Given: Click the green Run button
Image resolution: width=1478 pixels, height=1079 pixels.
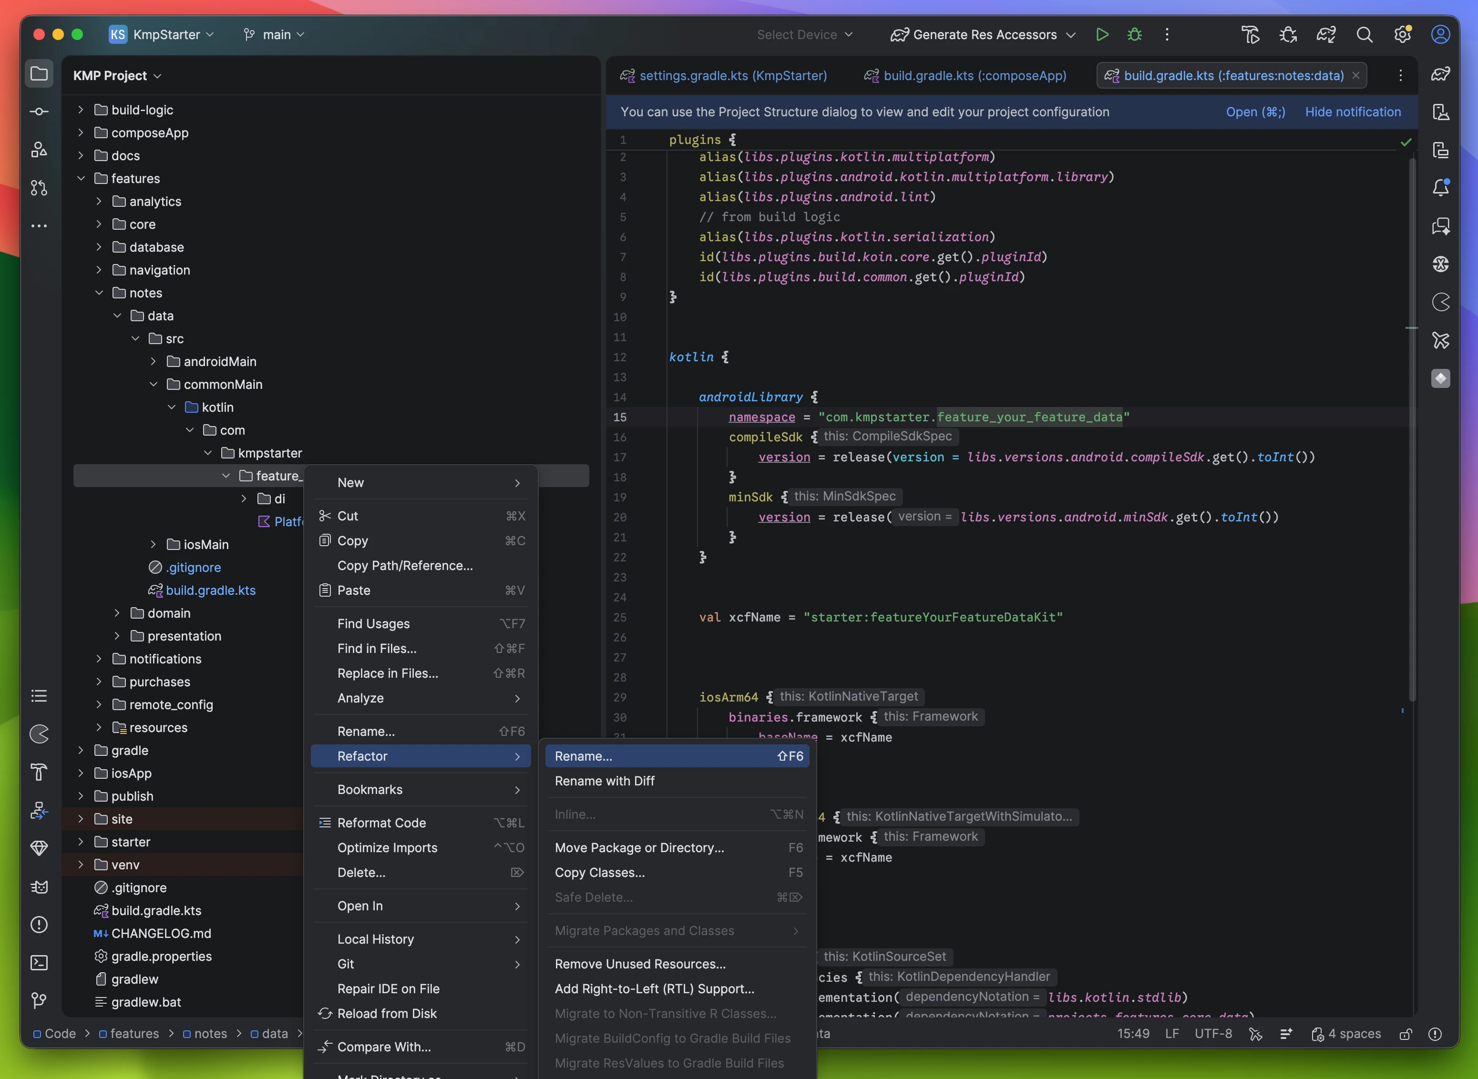Looking at the screenshot, I should pyautogui.click(x=1102, y=35).
